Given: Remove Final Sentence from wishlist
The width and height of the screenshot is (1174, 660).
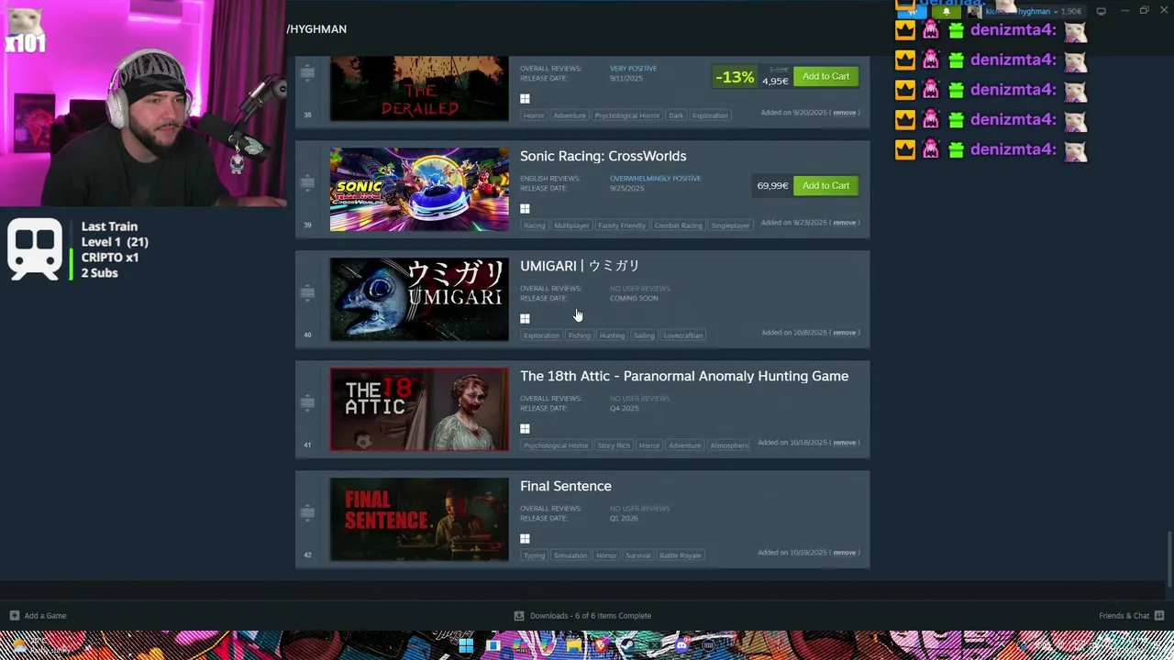Looking at the screenshot, I should click(x=845, y=553).
